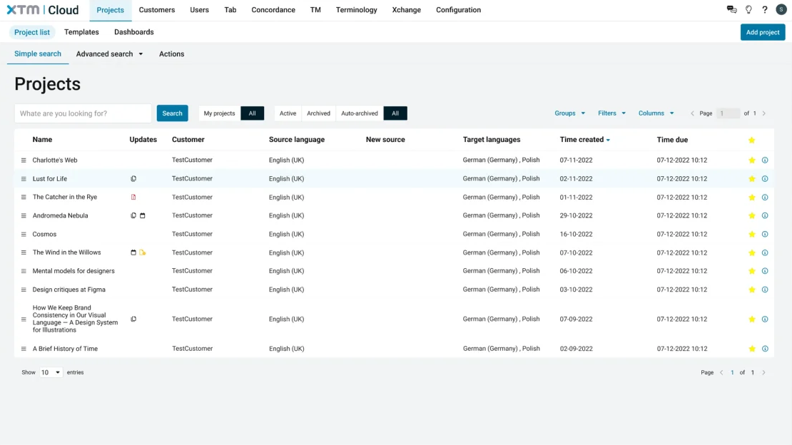792x445 pixels.
Task: Toggle favorite star for Design critiques at Figma
Action: 751,290
